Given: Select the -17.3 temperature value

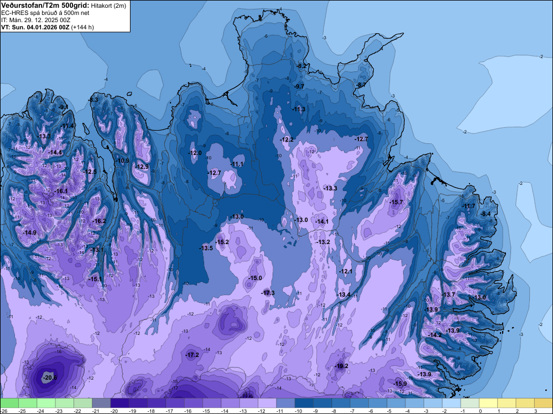Looking at the screenshot, I should coord(268,293).
